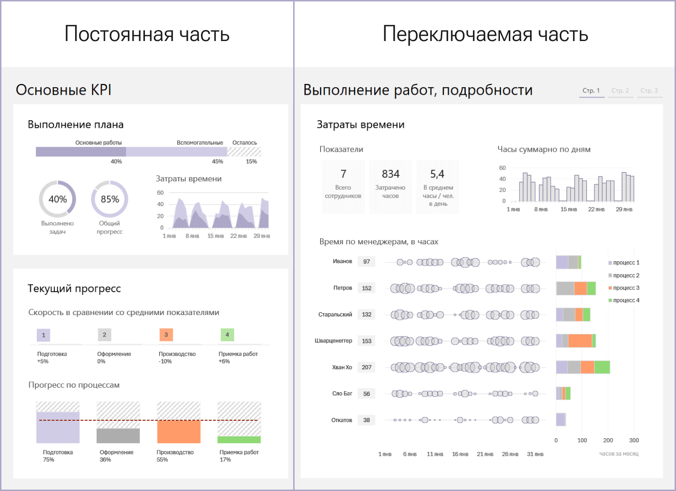The image size is (676, 491).
Task: Click the Шварценеггер stacked process bar
Action: pyautogui.click(x=576, y=341)
